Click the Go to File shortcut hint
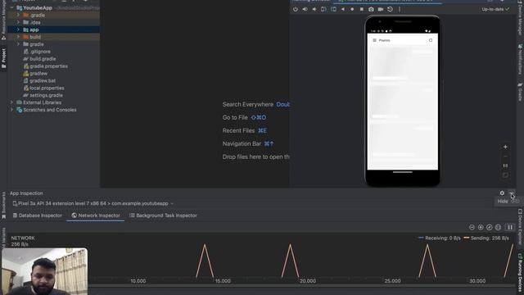 [244, 117]
